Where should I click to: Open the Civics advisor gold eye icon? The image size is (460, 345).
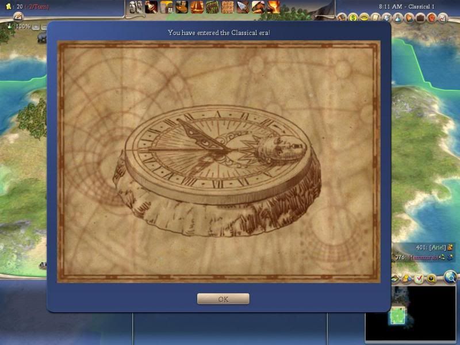[x=364, y=18]
